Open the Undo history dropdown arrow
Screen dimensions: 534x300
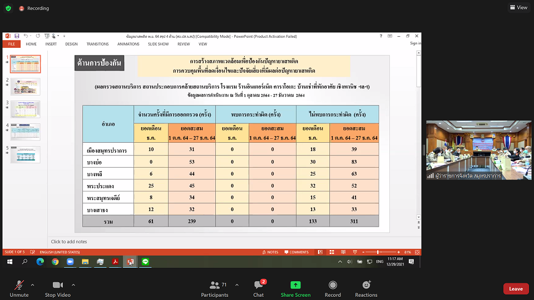30,36
